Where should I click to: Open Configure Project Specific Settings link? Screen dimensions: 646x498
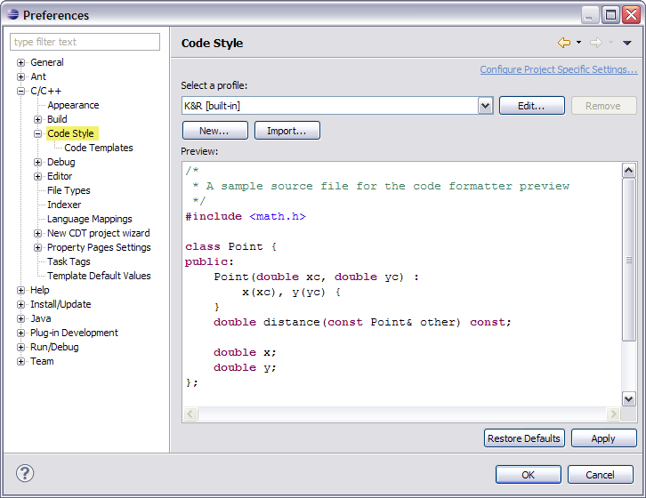pyautogui.click(x=559, y=69)
